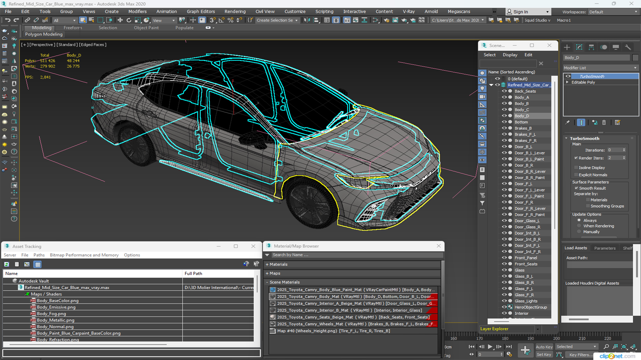Image resolution: width=641 pixels, height=360 pixels.
Task: Click the Zoom magnifier navigation icon
Action: coord(606,347)
